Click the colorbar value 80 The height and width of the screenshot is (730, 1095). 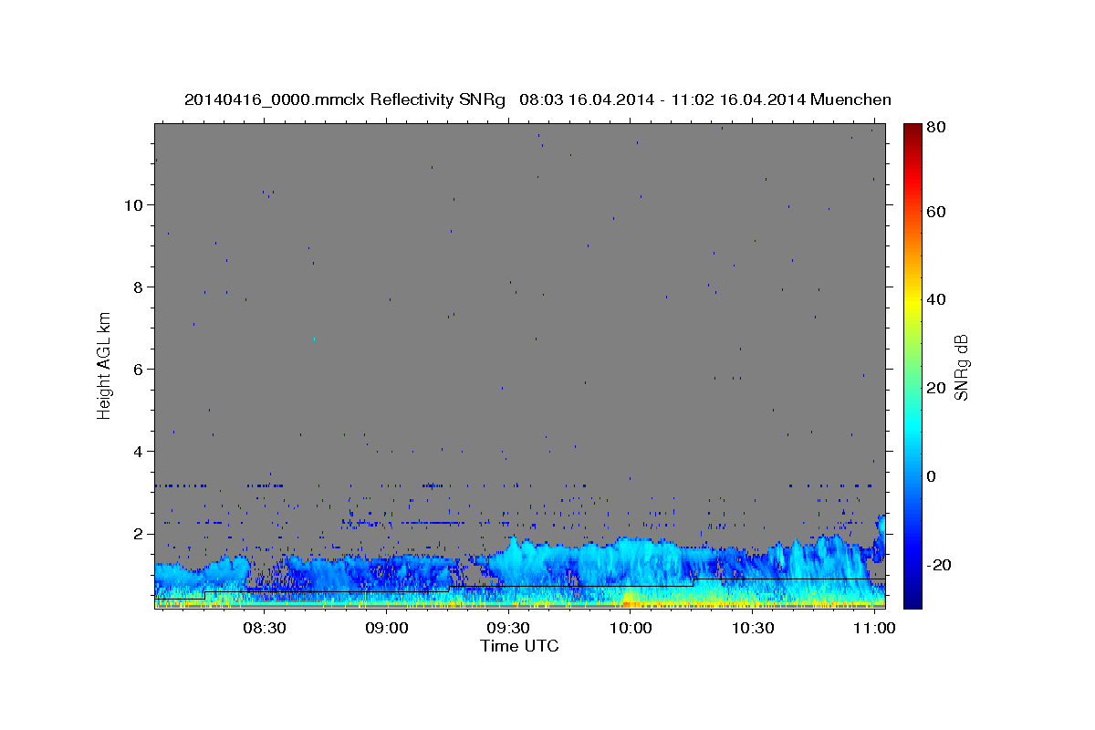coord(936,128)
